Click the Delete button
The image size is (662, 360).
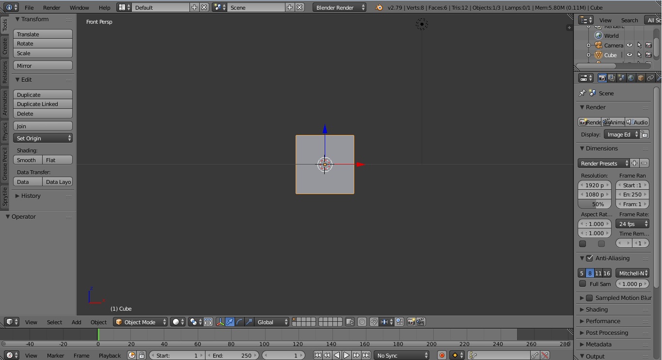(x=43, y=113)
